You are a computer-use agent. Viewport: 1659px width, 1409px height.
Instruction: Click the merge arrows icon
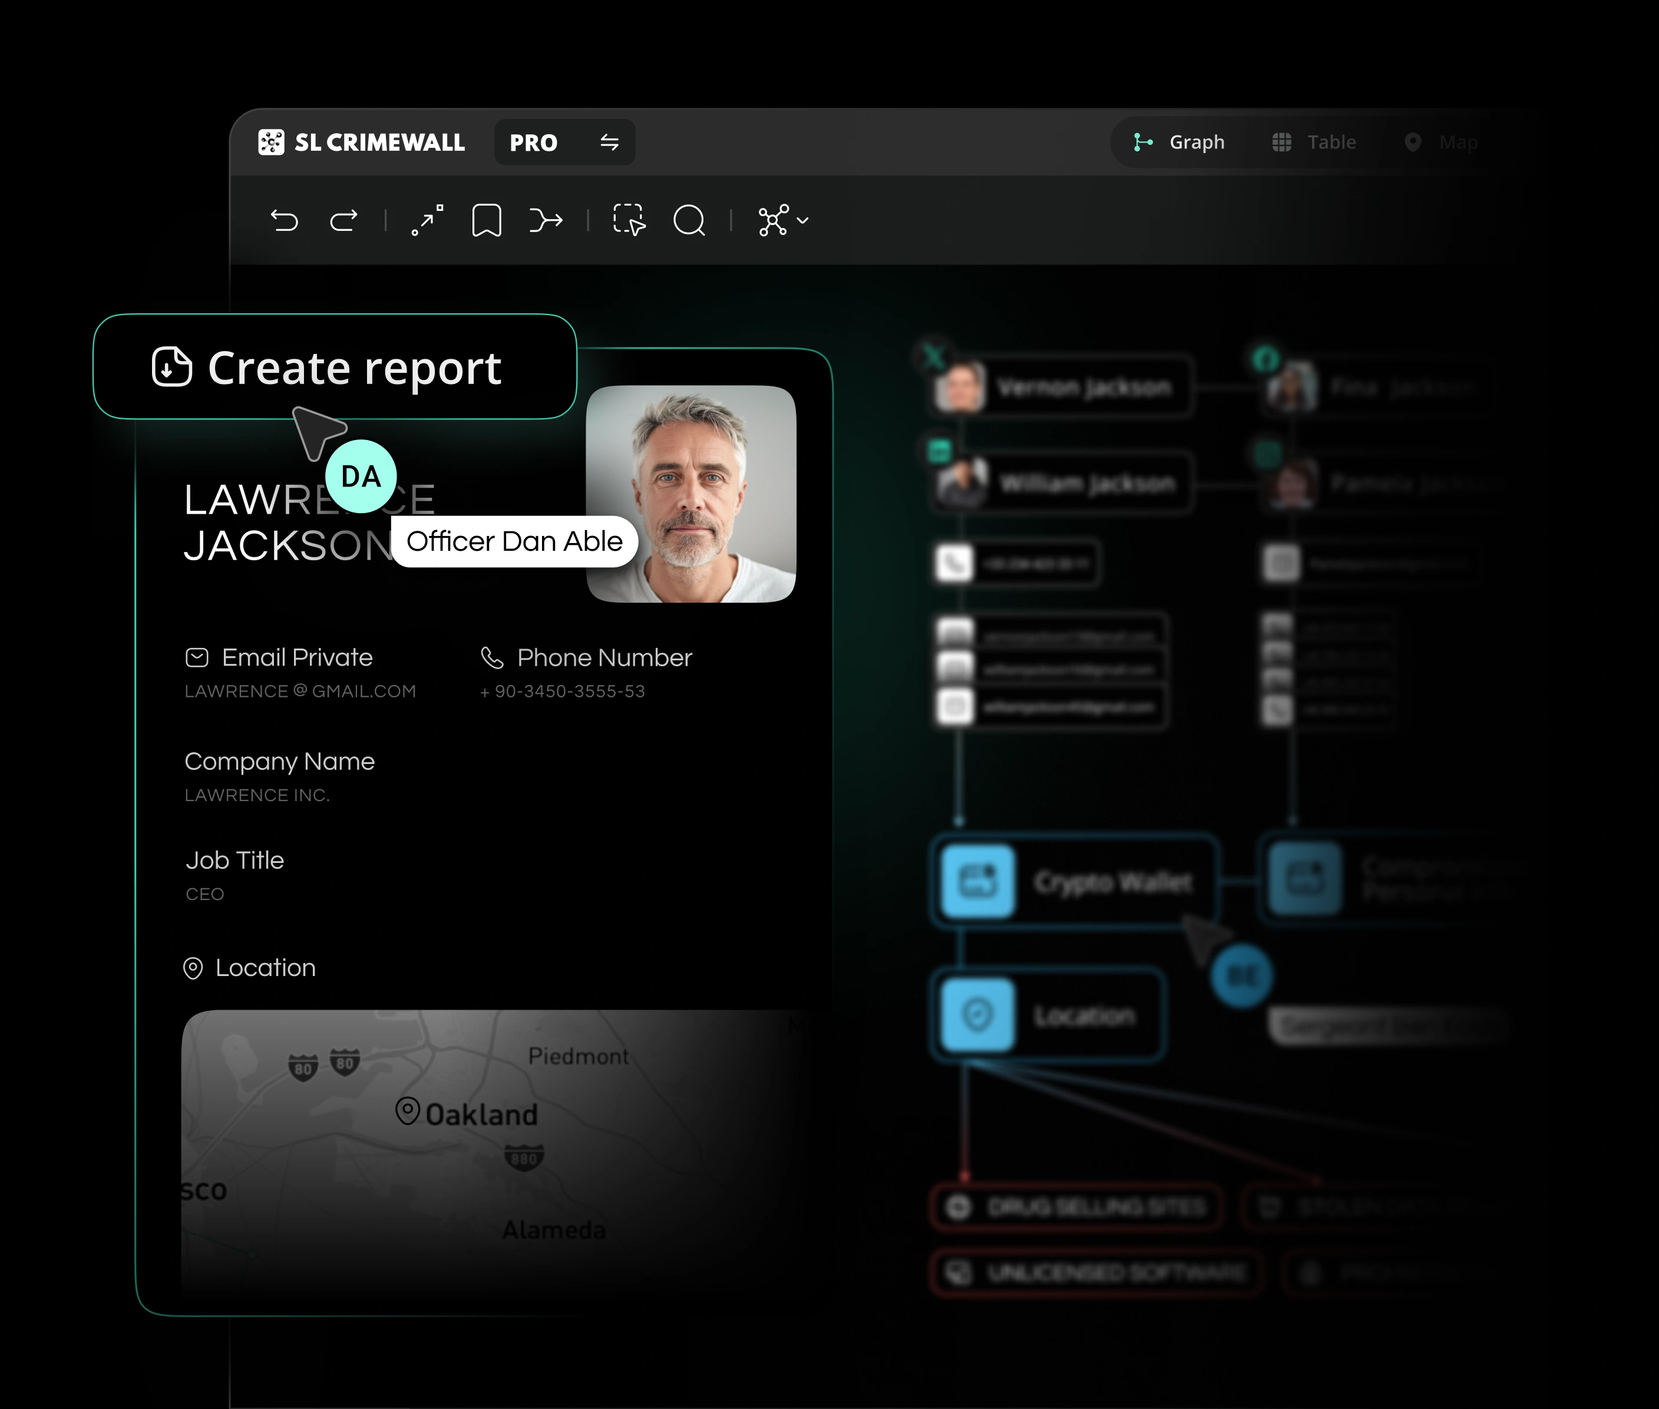tap(546, 220)
